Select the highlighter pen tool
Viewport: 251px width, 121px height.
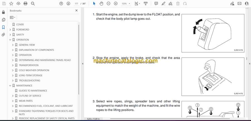163,4
